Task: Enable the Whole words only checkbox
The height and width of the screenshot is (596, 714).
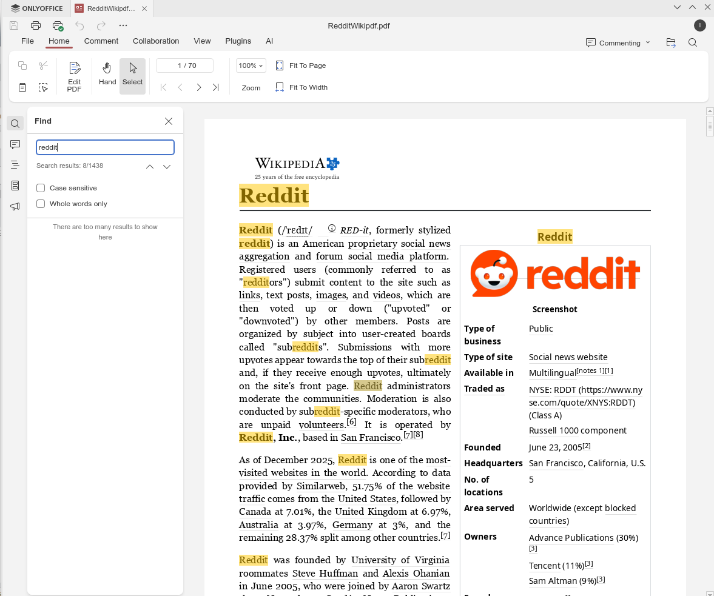Action: tap(41, 204)
